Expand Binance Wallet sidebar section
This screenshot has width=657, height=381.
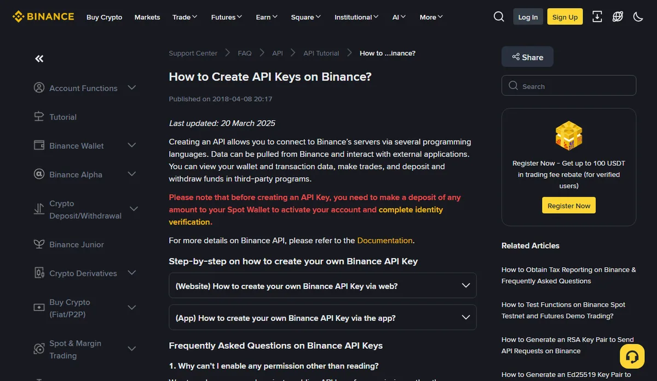tap(132, 145)
